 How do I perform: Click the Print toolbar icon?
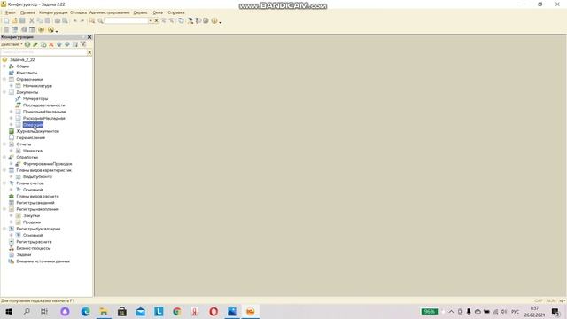pyautogui.click(x=57, y=21)
